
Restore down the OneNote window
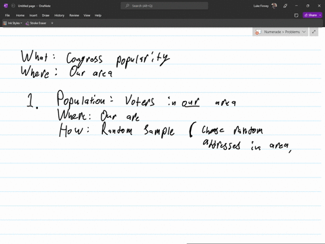[307, 6]
